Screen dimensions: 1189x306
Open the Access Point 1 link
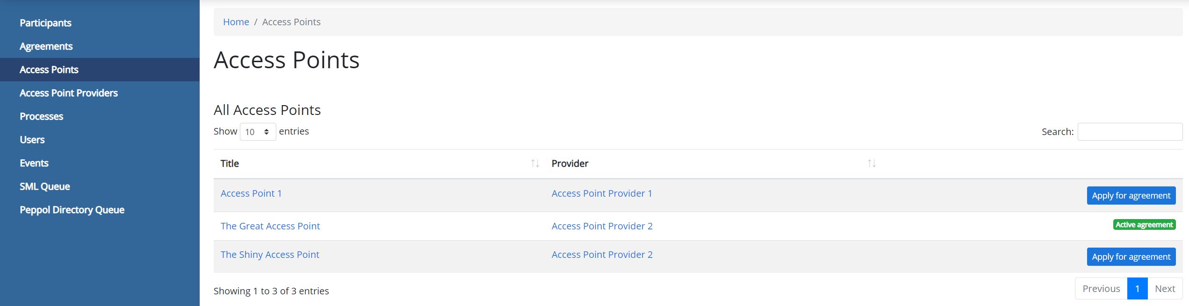[x=251, y=193]
